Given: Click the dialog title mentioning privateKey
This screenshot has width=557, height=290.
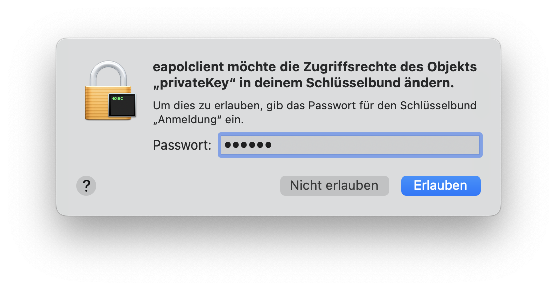Looking at the screenshot, I should tap(314, 74).
